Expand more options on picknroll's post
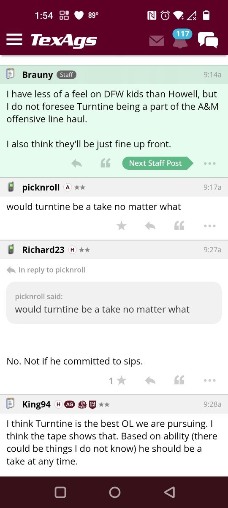This screenshot has width=228, height=508. coord(209,226)
